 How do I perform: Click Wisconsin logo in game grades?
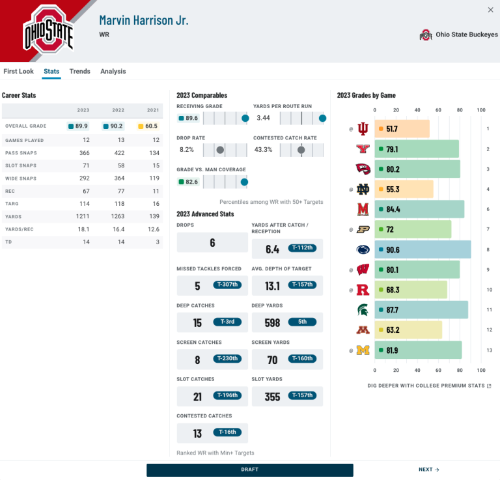click(363, 270)
